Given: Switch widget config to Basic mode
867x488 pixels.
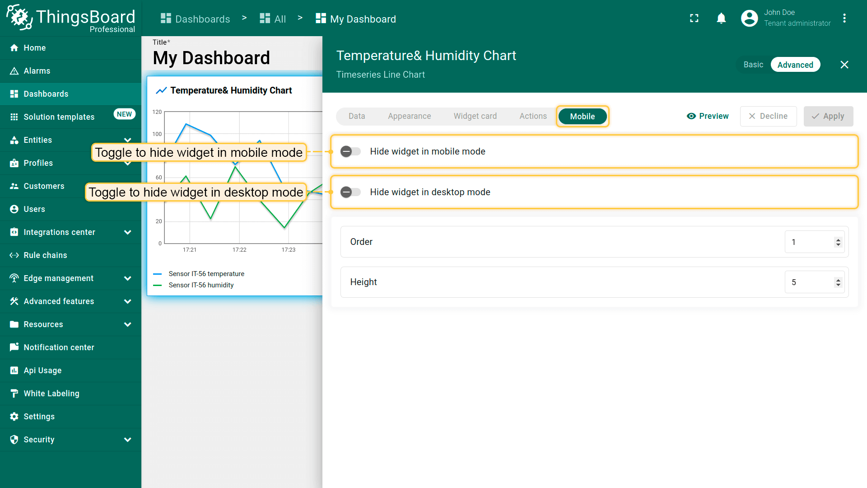Looking at the screenshot, I should tap(753, 65).
